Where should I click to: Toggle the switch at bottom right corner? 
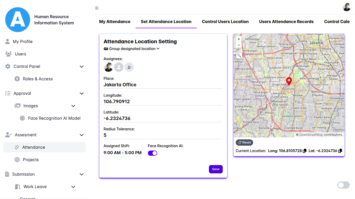coord(344,185)
